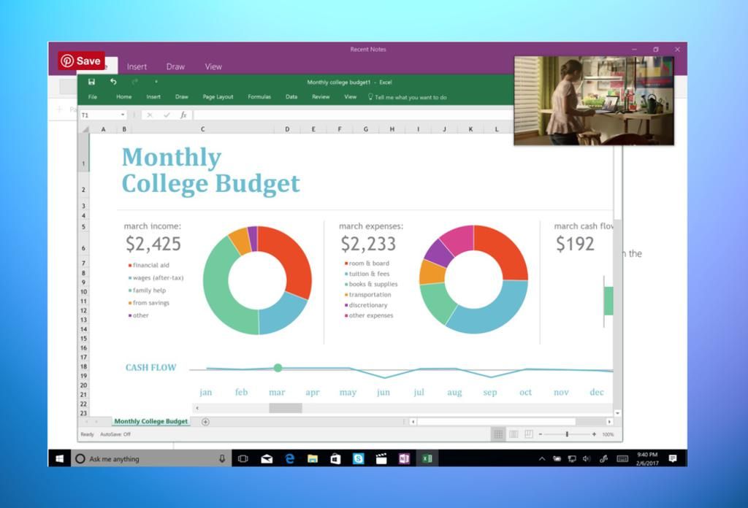Launch Skype from the taskbar
Image resolution: width=748 pixels, height=508 pixels.
[x=357, y=458]
